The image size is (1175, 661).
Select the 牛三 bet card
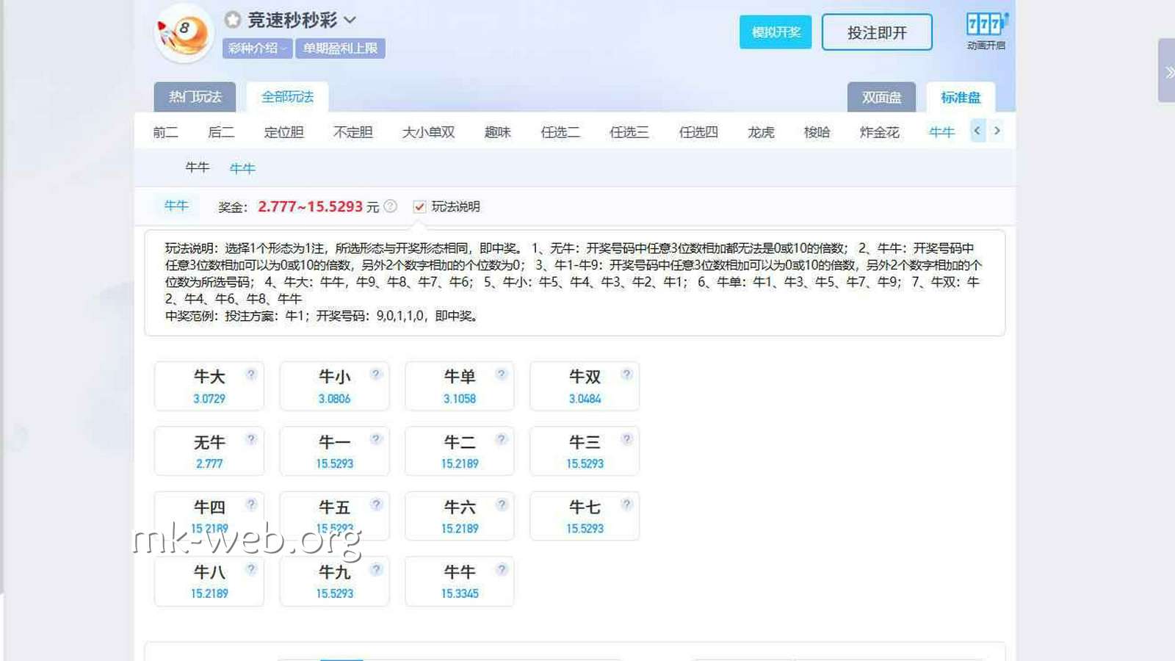585,452
